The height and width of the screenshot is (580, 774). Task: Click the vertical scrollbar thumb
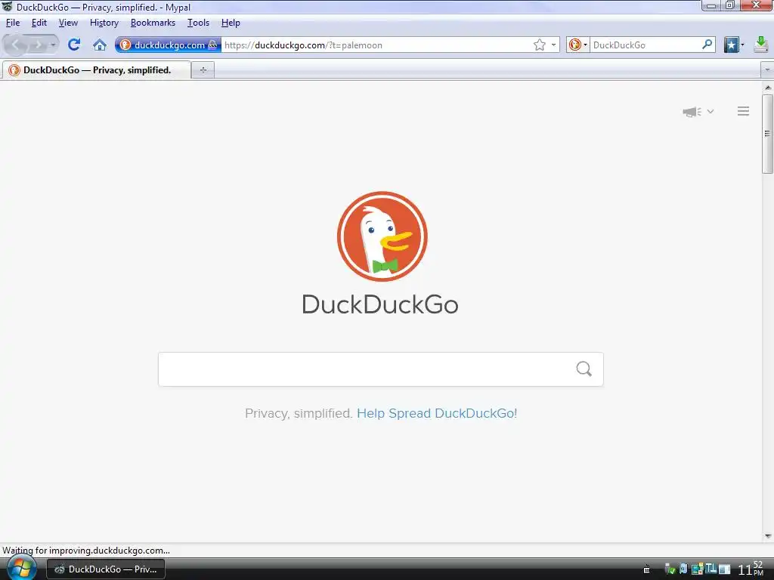pos(768,134)
